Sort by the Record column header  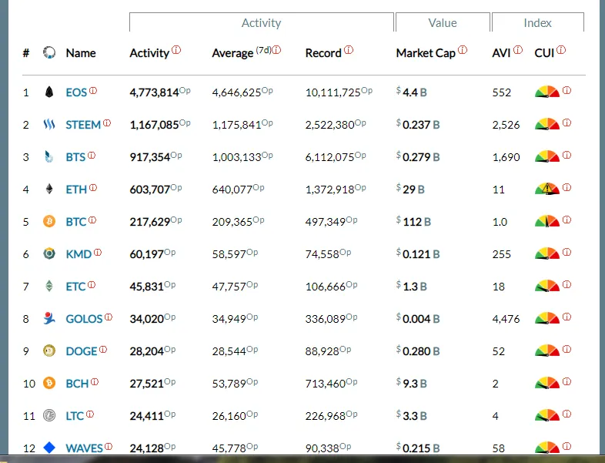323,53
